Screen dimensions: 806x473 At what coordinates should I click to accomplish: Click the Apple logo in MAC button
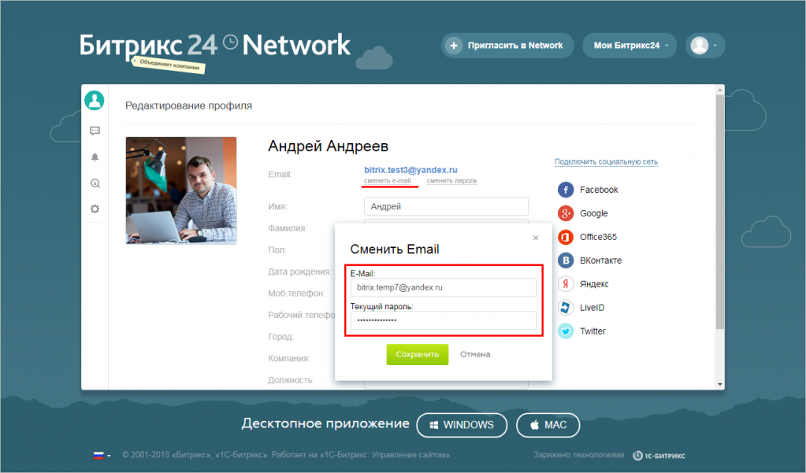pyautogui.click(x=535, y=425)
